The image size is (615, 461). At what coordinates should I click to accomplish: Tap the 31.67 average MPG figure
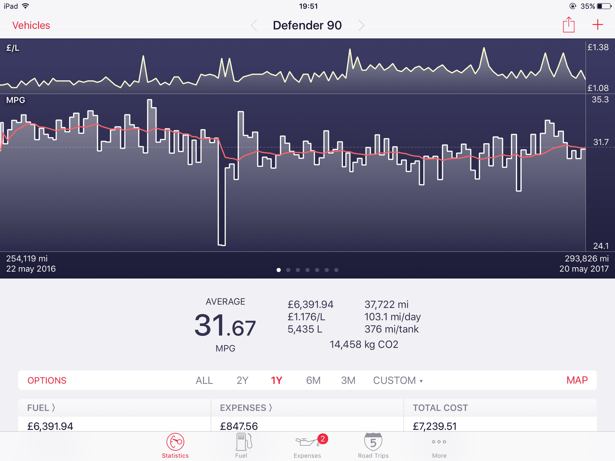coord(225,325)
